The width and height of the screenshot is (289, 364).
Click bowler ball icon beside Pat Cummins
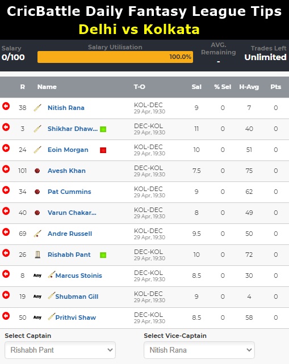coord(37,192)
